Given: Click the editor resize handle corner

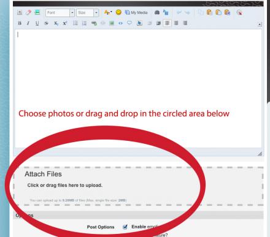Looking at the screenshot, I should coord(260,154).
